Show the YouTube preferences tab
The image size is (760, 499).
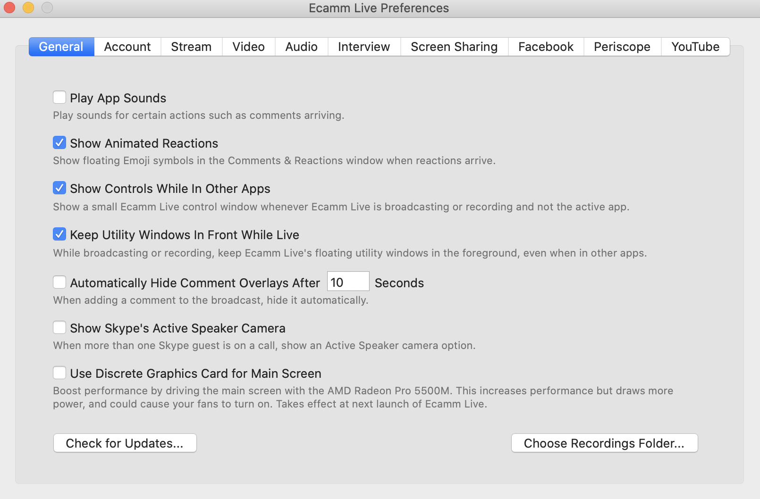[695, 47]
